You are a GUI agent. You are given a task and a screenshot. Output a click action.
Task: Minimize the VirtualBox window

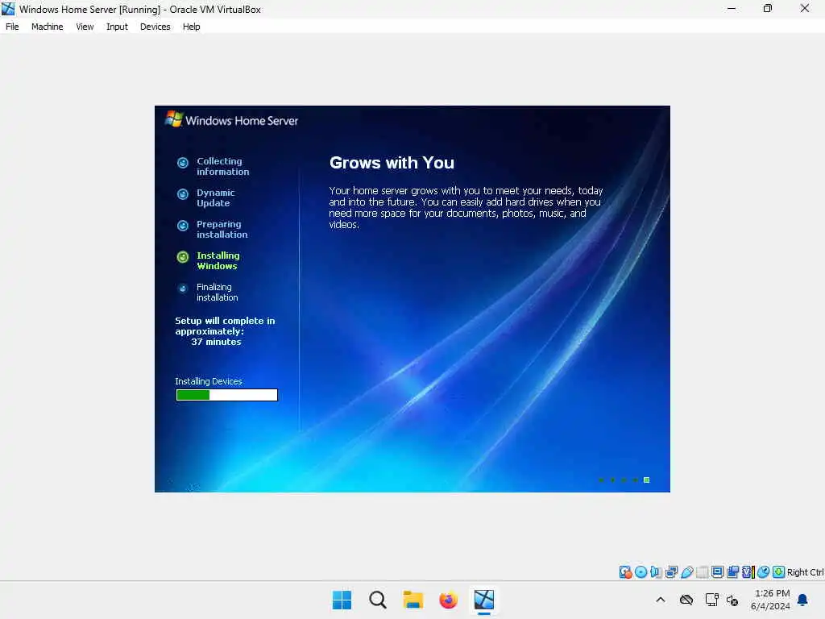(732, 8)
